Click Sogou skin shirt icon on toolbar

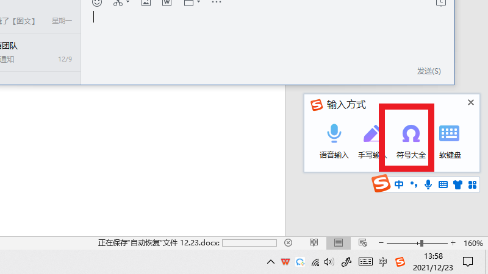(x=457, y=184)
